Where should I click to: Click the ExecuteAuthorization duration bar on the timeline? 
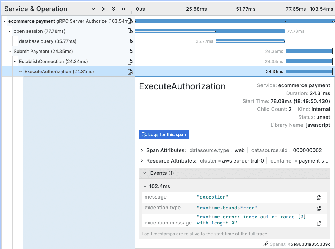click(x=309, y=71)
